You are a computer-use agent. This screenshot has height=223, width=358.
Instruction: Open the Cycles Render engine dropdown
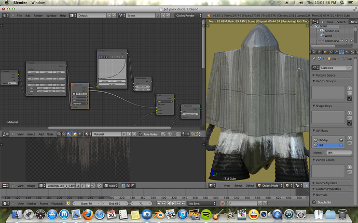point(188,16)
